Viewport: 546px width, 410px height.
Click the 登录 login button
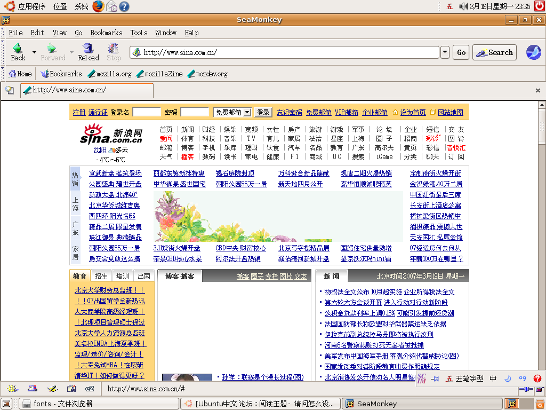tap(263, 112)
